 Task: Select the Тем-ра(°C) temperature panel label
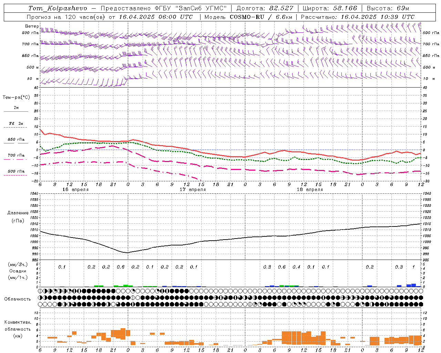(x=16, y=97)
